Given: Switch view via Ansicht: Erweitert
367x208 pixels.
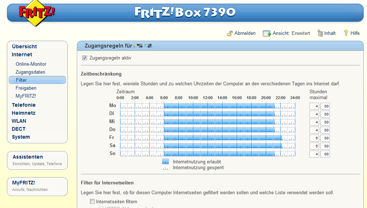Looking at the screenshot, I should [291, 33].
